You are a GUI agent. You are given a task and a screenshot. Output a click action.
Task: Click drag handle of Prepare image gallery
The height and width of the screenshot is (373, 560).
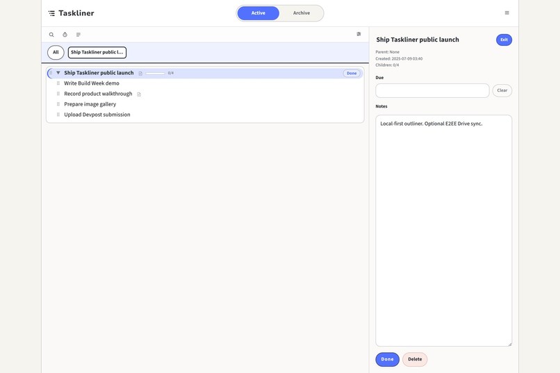(58, 104)
